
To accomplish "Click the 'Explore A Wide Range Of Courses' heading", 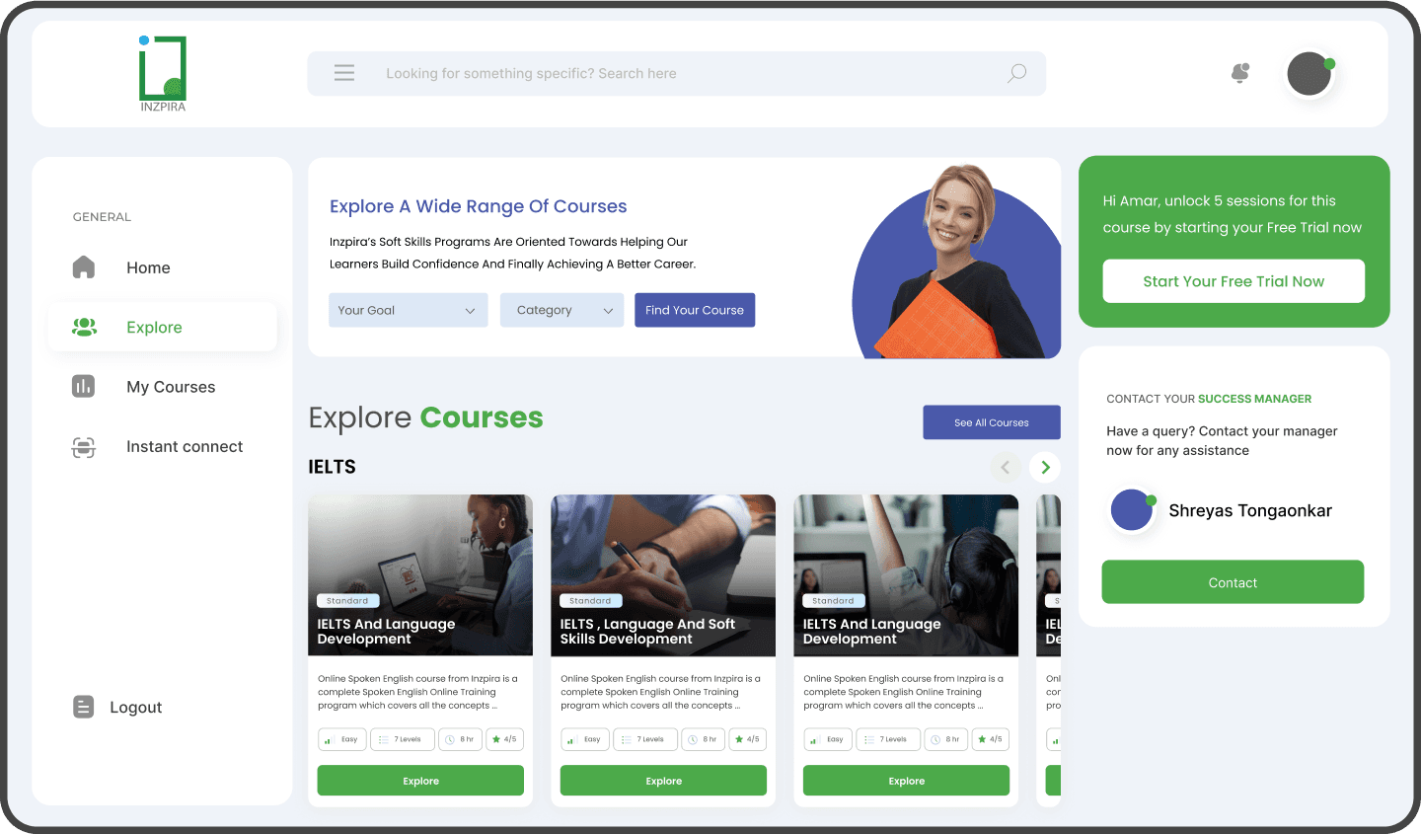I will (479, 206).
